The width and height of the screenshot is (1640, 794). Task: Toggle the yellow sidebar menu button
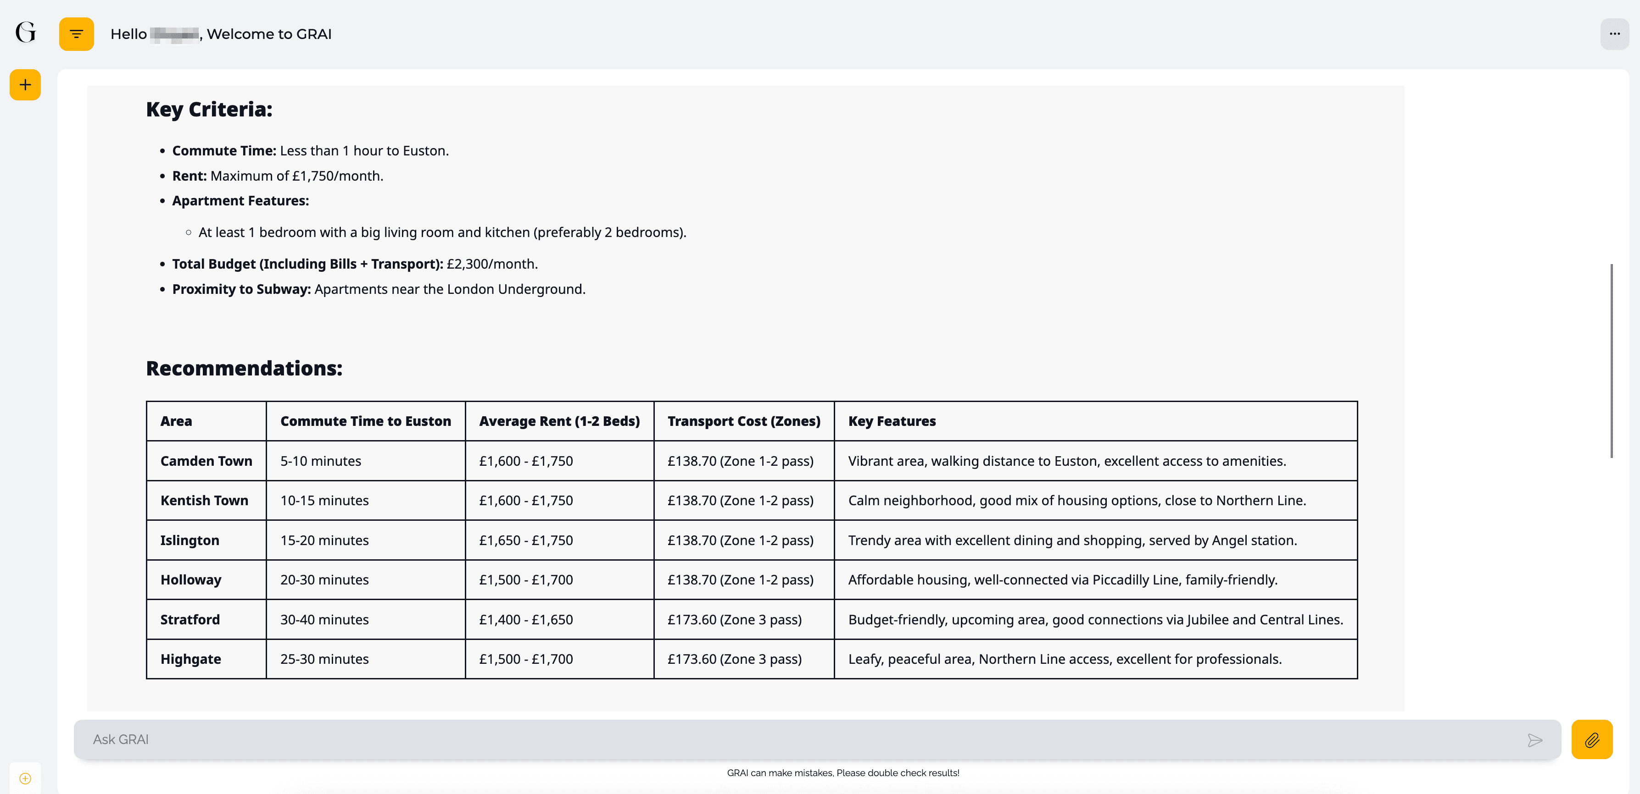(x=76, y=34)
